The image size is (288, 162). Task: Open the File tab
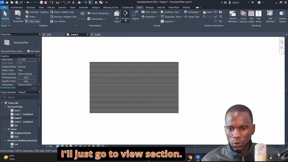click(x=4, y=8)
